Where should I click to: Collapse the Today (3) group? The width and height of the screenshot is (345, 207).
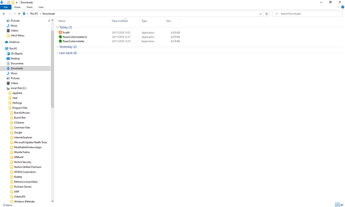pyautogui.click(x=57, y=27)
